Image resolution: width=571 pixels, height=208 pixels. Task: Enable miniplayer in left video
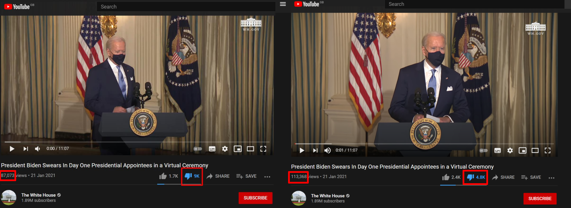[237, 149]
